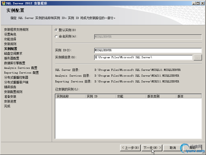
Task: Click the 版本类别 column header
Action: coord(161,96)
